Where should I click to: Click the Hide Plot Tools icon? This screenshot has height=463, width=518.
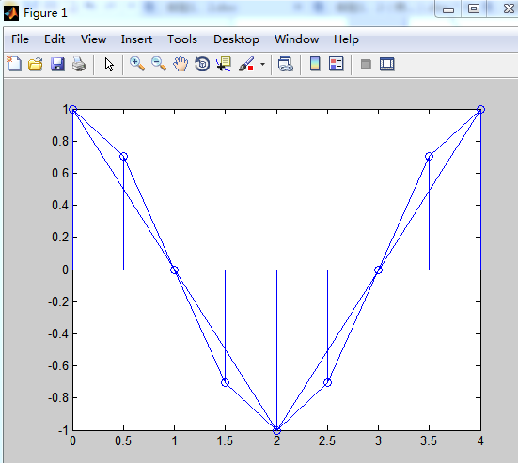[x=366, y=64]
